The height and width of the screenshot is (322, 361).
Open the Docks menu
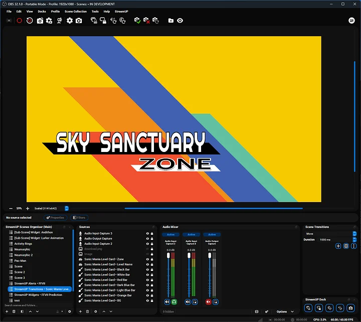pyautogui.click(x=42, y=12)
